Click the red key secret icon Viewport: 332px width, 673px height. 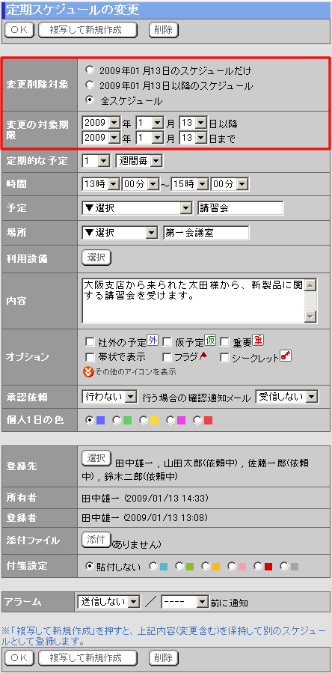click(x=286, y=356)
